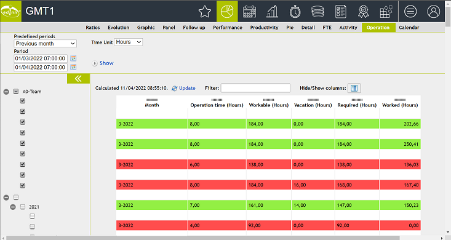Click the Required column drag handle
This screenshot has width=451, height=240.
click(x=357, y=100)
